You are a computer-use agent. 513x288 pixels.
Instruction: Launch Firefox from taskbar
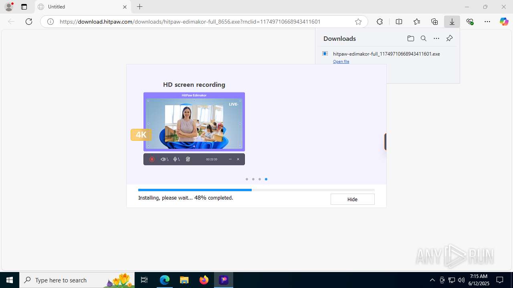coord(204,280)
